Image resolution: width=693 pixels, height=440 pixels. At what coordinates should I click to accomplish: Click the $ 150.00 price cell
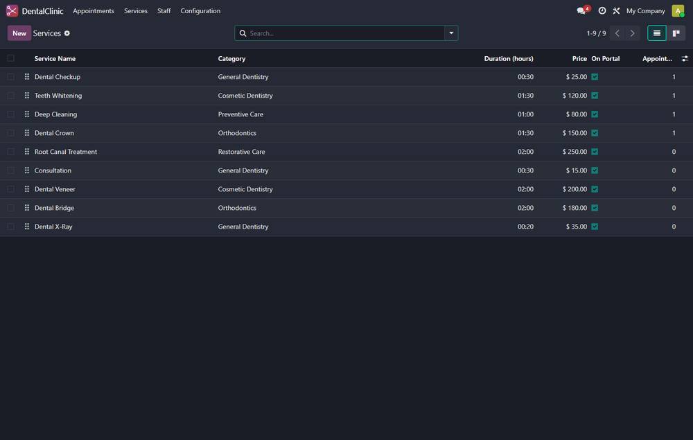coord(574,133)
